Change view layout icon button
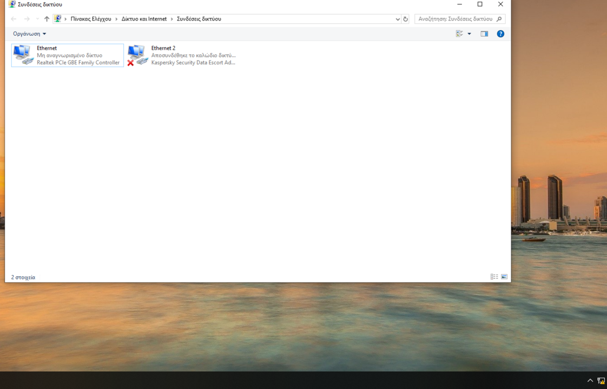Screen dimensions: 607x389 click(459, 33)
